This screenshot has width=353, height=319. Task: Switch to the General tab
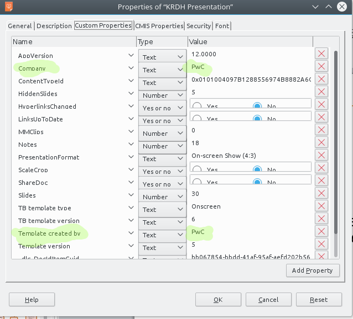(x=20, y=26)
